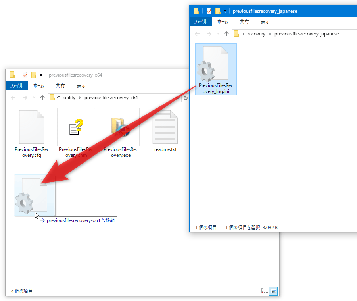The width and height of the screenshot is (357, 301).
Task: Go up one level in x64 window
Action: click(x=42, y=98)
